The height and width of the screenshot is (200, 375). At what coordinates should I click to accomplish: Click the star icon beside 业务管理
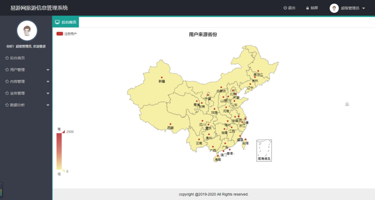pos(7,93)
